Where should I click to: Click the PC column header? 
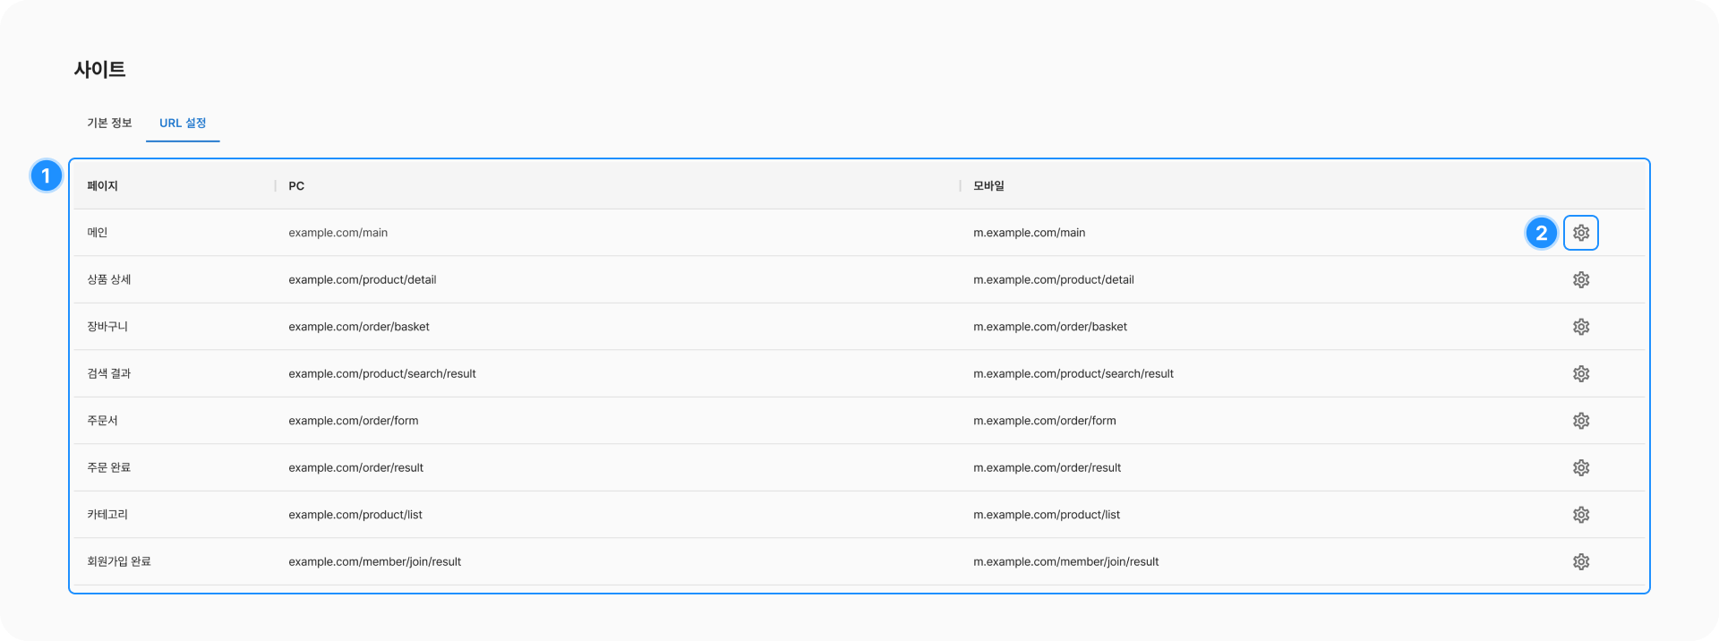point(296,186)
